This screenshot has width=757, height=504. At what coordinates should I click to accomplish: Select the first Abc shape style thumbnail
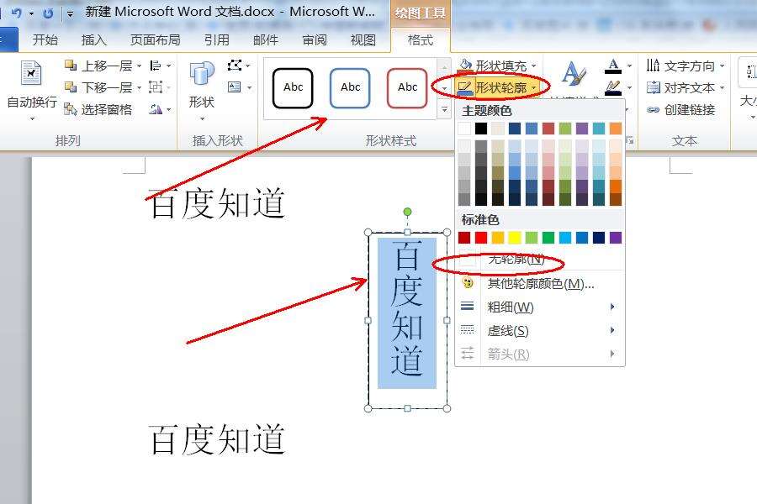click(293, 87)
